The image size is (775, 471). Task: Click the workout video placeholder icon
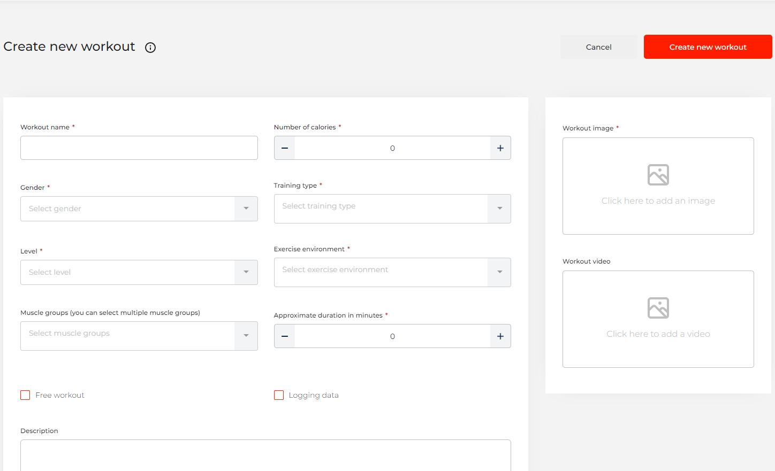(658, 308)
